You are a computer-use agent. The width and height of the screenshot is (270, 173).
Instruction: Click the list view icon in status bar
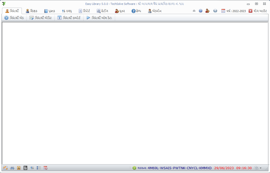pos(39,168)
